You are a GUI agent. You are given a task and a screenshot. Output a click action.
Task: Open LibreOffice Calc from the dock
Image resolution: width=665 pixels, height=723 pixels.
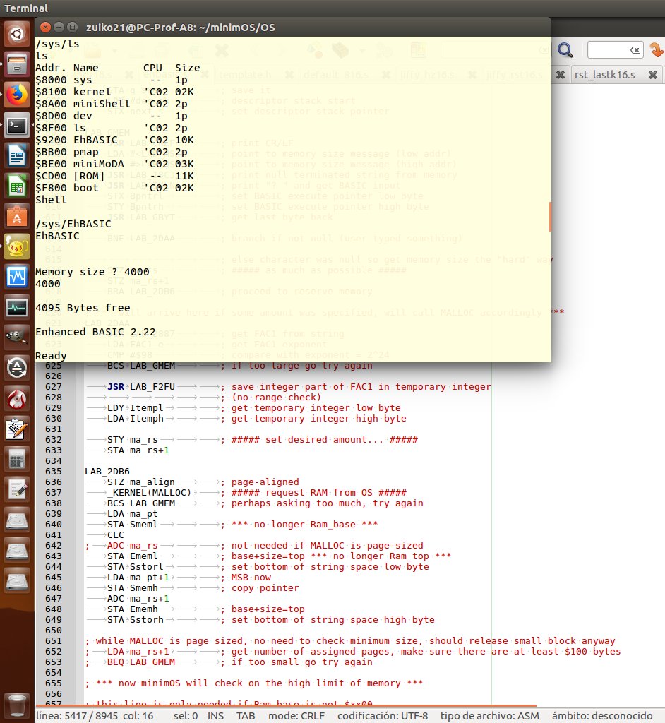[17, 186]
